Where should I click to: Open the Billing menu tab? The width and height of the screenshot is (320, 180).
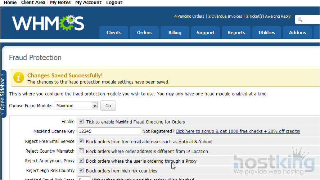[x=175, y=32]
